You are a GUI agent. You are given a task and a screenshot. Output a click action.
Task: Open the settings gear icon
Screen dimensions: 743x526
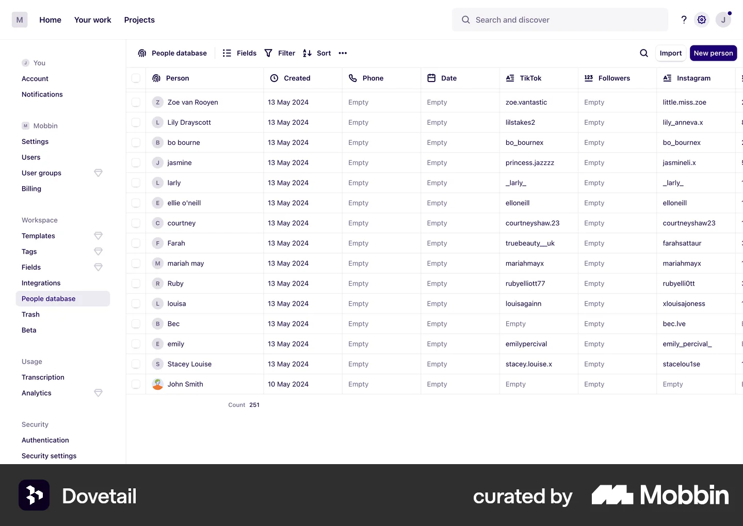pos(702,20)
